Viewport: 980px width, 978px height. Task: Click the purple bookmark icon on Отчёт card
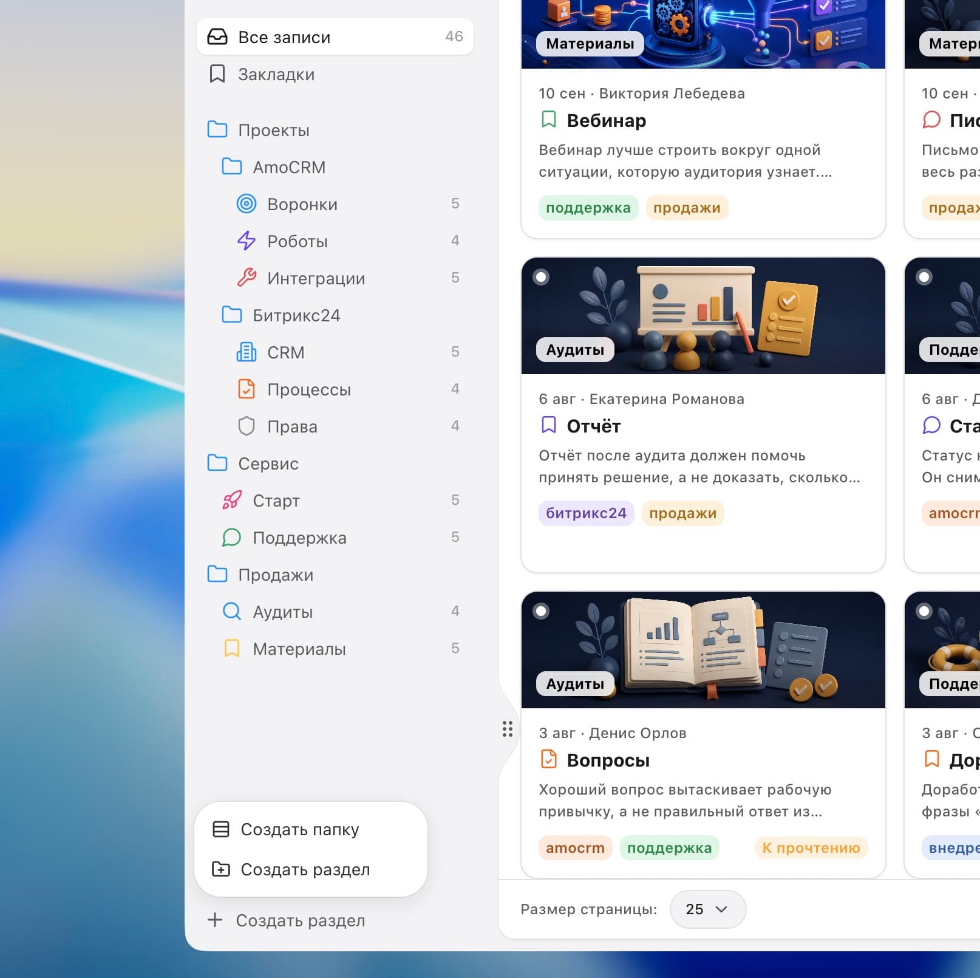[548, 425]
